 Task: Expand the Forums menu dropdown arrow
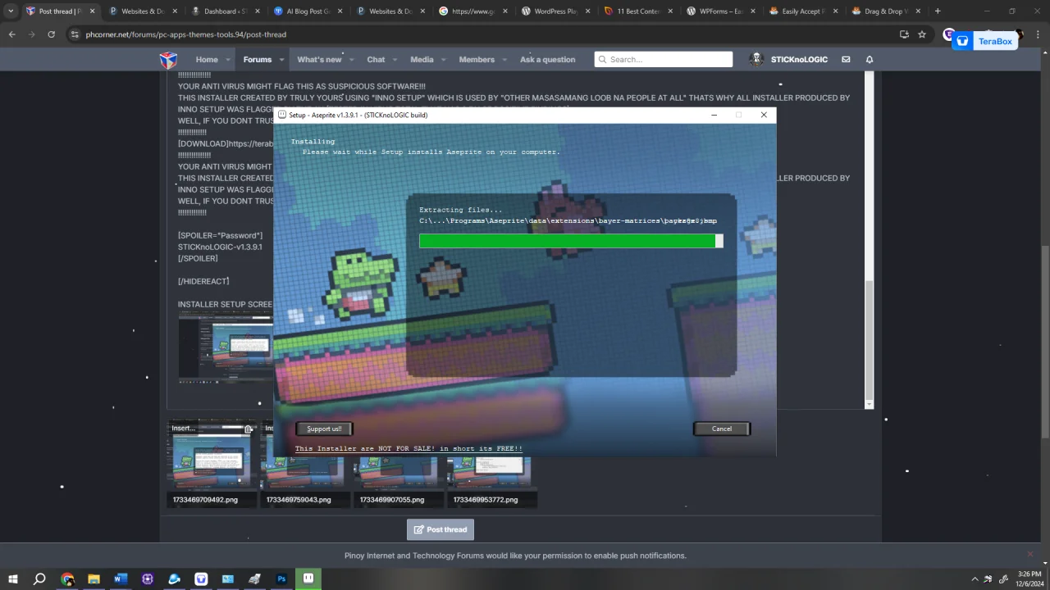(x=281, y=60)
